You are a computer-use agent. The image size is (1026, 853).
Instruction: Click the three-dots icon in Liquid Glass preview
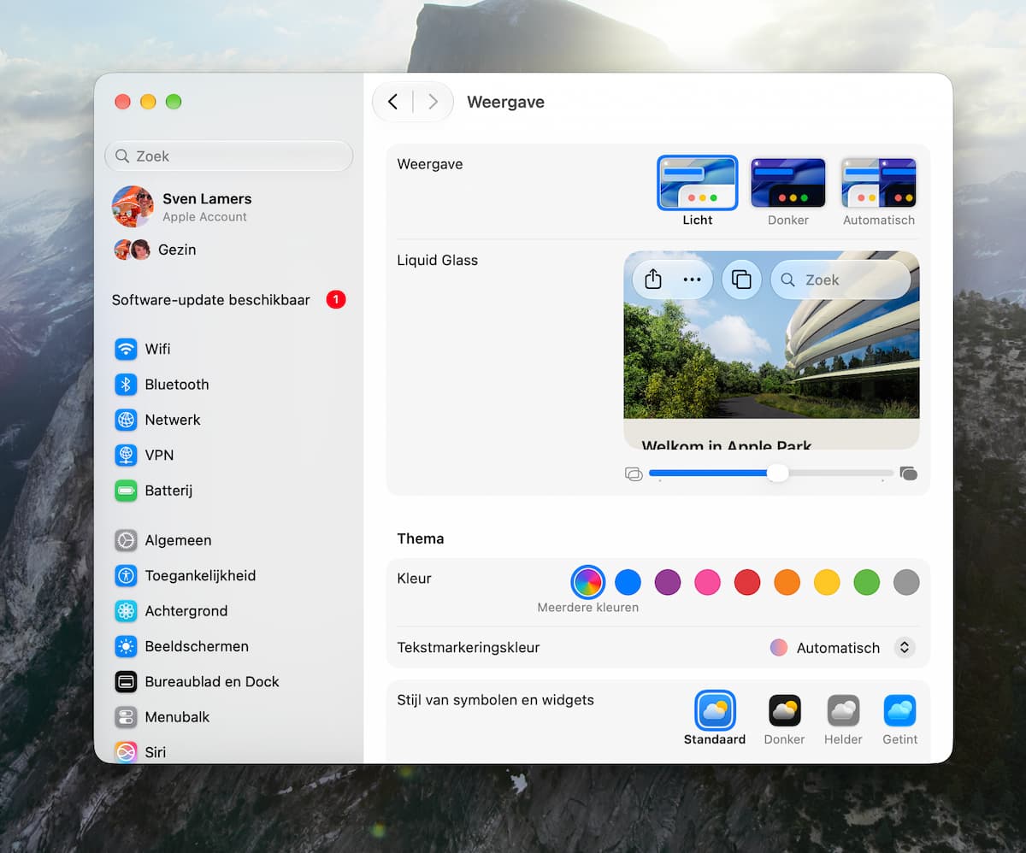coord(692,279)
